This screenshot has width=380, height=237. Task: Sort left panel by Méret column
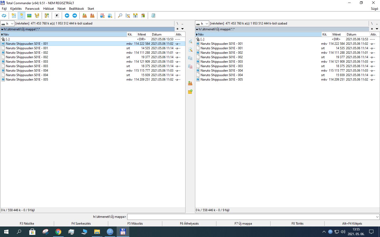(x=144, y=34)
